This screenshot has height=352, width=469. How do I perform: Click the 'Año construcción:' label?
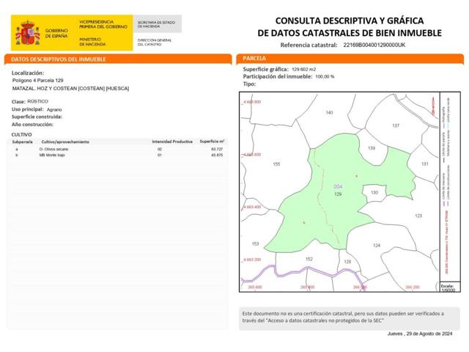pos(32,125)
